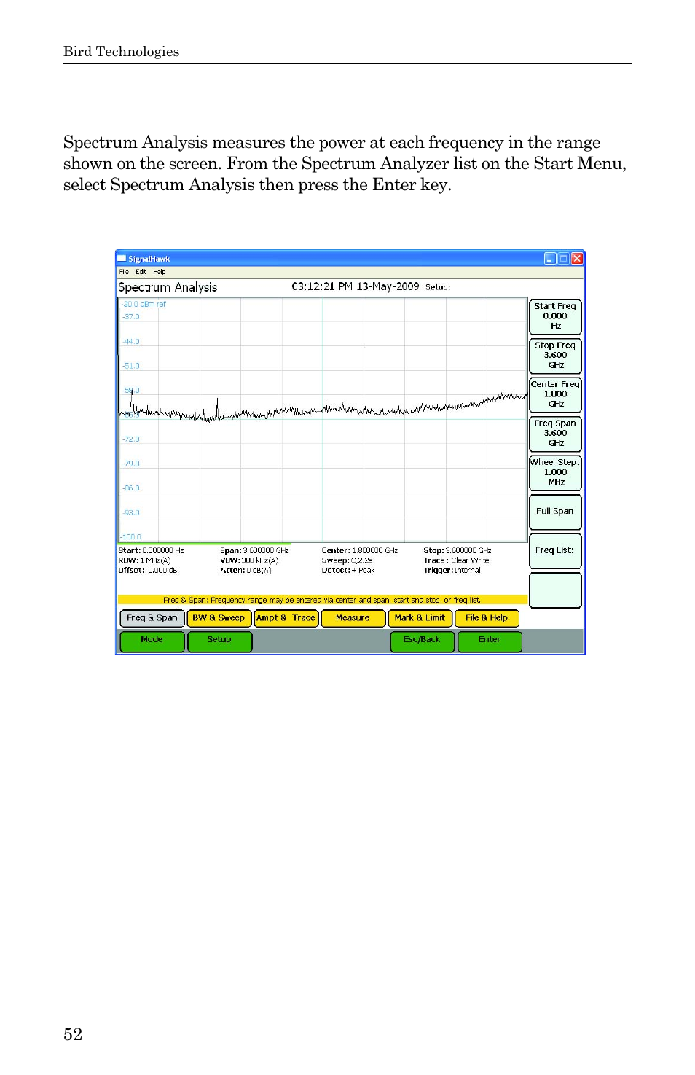Screen dimensions: 695x1075
Task: Click the blank softkey below Freq List
Action: click(555, 590)
